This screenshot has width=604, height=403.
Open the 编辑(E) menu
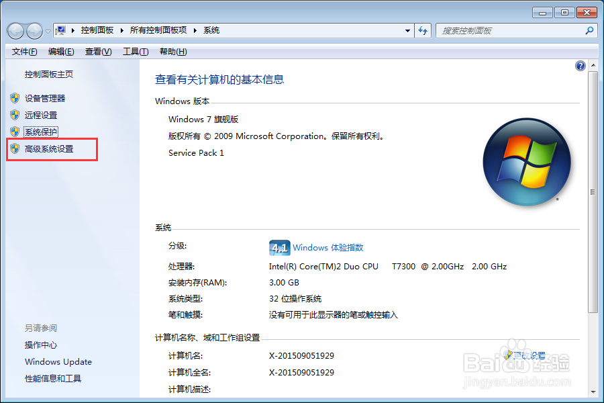[x=61, y=52]
